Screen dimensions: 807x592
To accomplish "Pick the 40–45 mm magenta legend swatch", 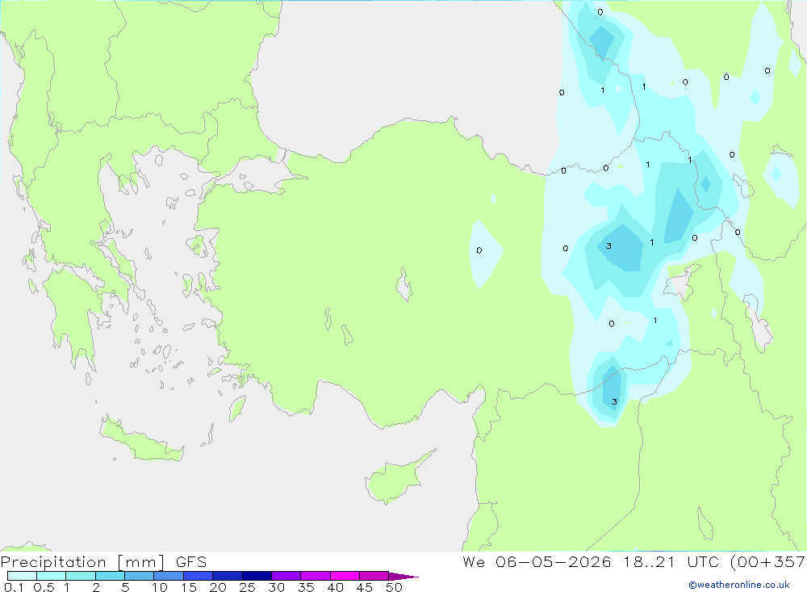I will pyautogui.click(x=345, y=576).
